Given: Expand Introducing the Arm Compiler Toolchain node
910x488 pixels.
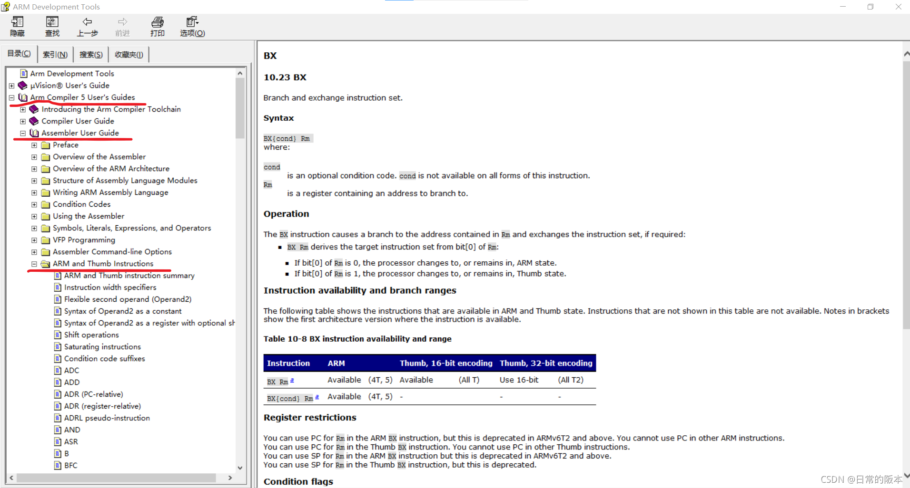Looking at the screenshot, I should pyautogui.click(x=23, y=110).
